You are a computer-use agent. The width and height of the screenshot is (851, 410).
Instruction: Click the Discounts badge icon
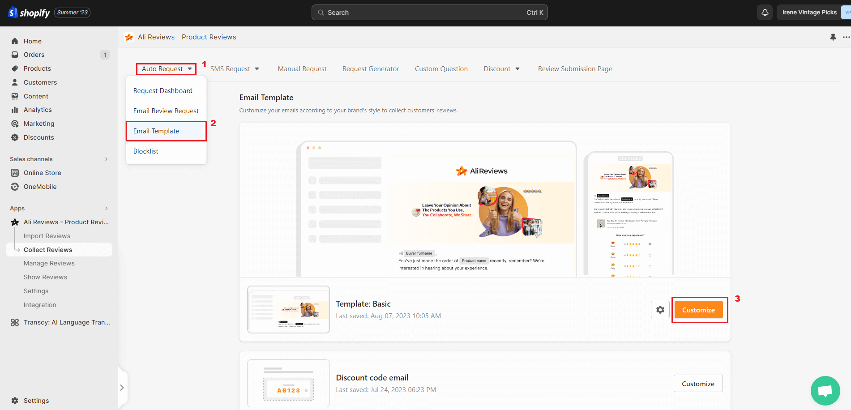pyautogui.click(x=15, y=137)
